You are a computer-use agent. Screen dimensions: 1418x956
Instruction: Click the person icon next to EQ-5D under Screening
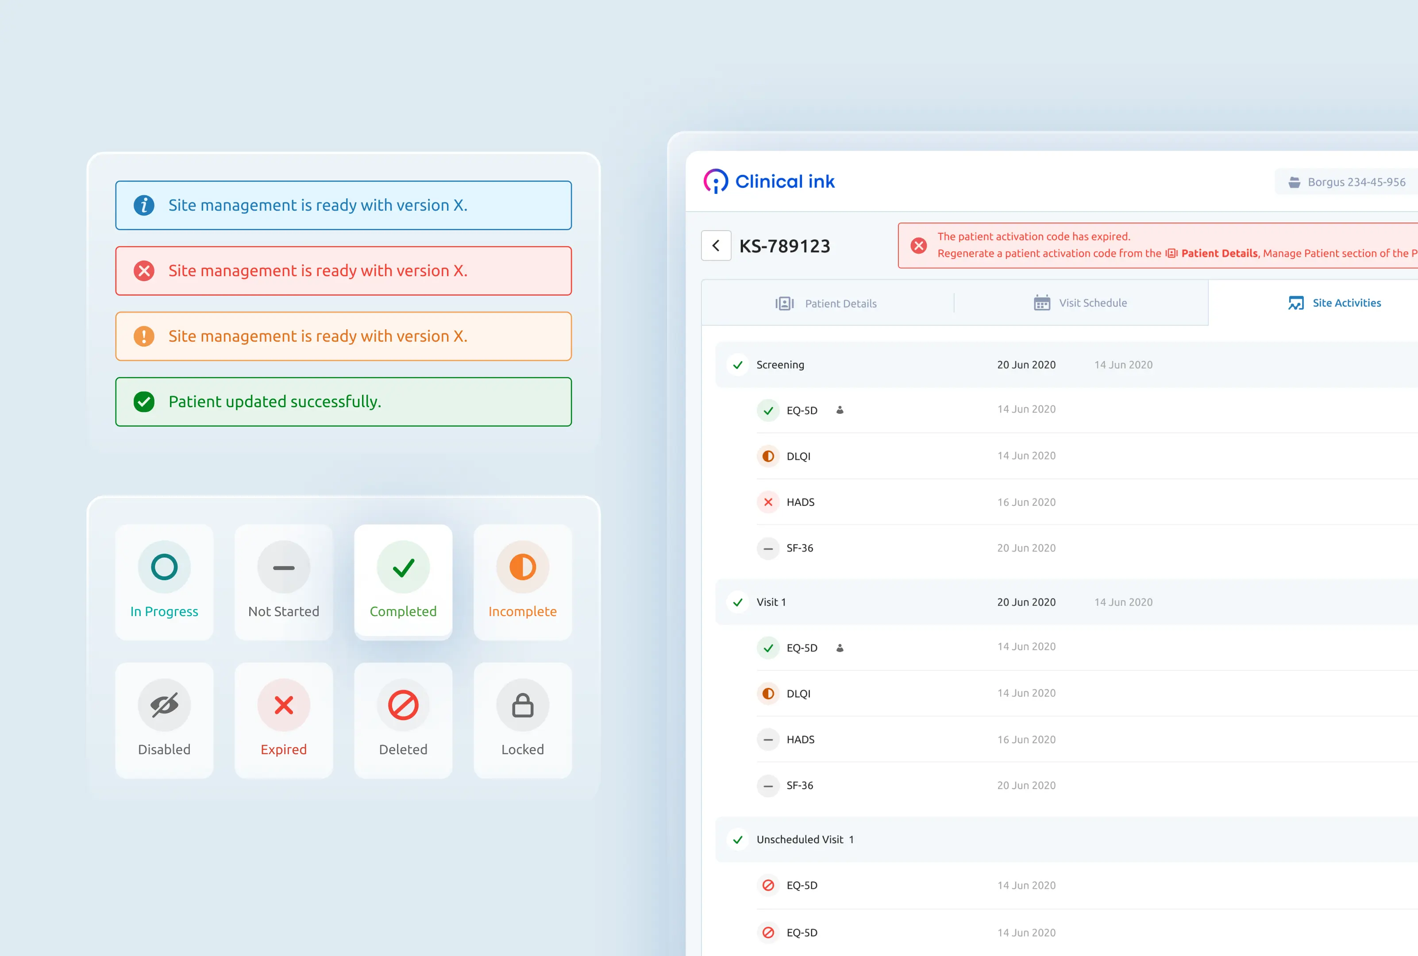coord(840,410)
